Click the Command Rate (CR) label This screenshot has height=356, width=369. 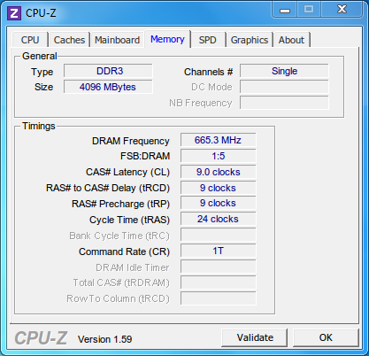[124, 252]
